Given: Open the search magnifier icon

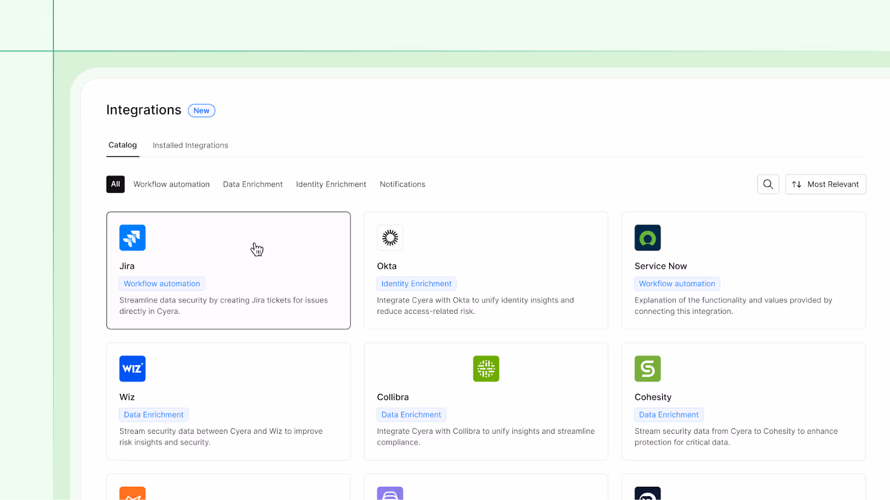Looking at the screenshot, I should click(x=768, y=184).
